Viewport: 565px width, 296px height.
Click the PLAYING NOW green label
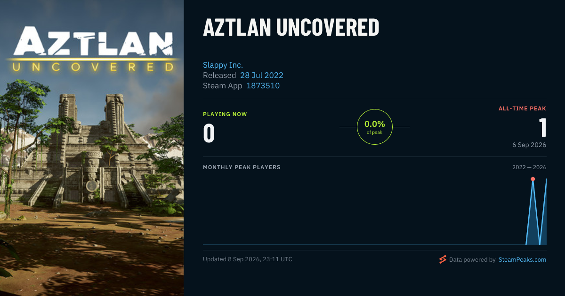coord(225,114)
